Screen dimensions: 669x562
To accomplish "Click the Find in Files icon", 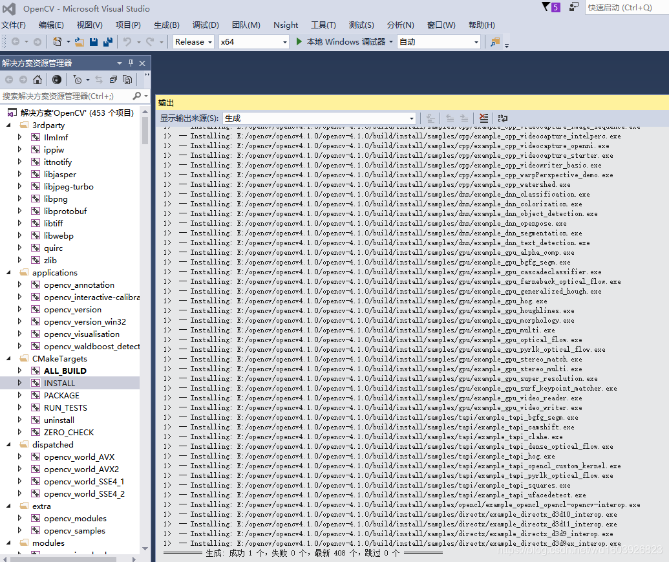I will [495, 42].
